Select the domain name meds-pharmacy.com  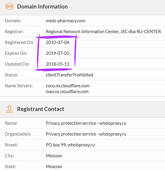coord(65,21)
